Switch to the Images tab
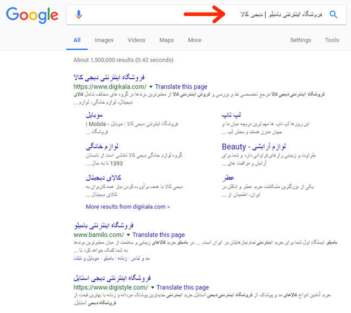This screenshot has width=351, height=313. pos(104,40)
